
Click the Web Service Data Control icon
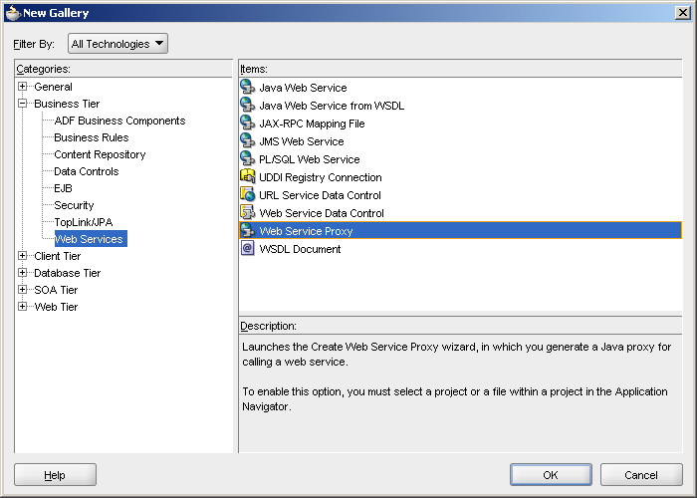click(248, 212)
